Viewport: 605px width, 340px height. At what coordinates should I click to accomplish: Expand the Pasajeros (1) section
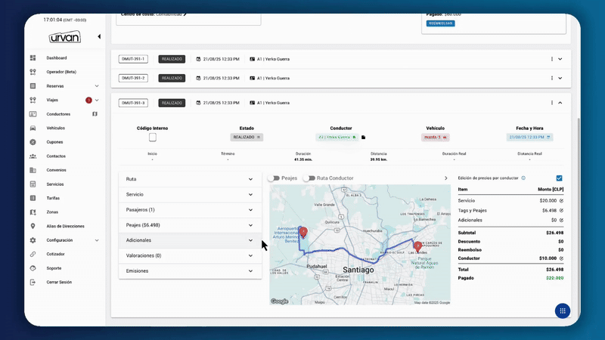click(x=190, y=209)
